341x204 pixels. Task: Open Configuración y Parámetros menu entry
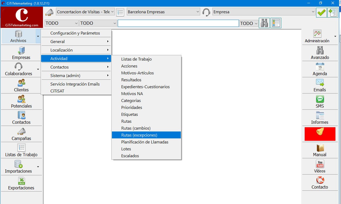[76, 33]
